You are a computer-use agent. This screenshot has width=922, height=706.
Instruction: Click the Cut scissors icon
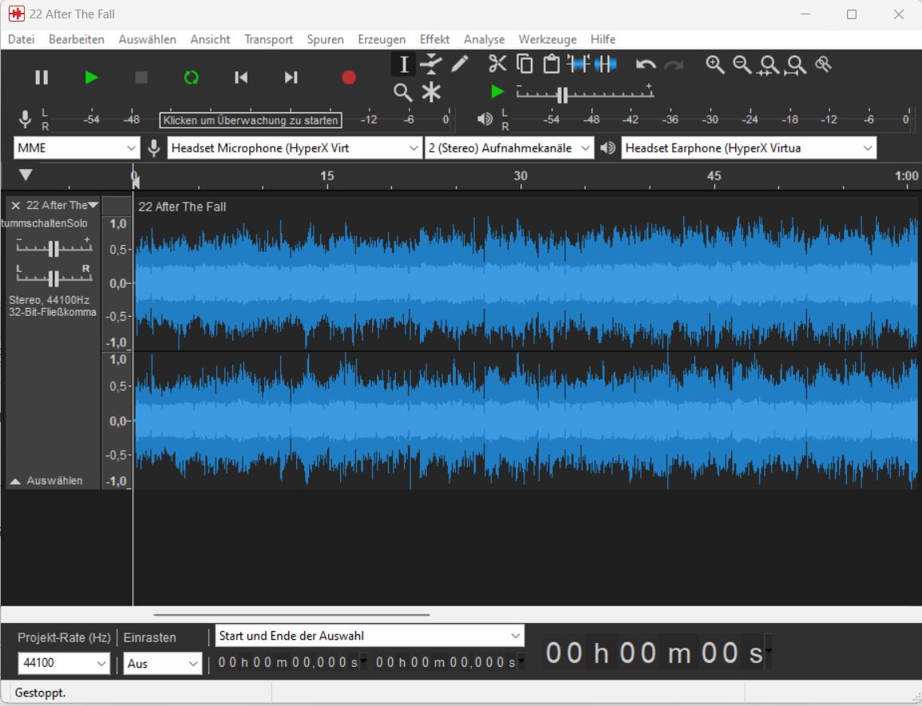coord(497,64)
